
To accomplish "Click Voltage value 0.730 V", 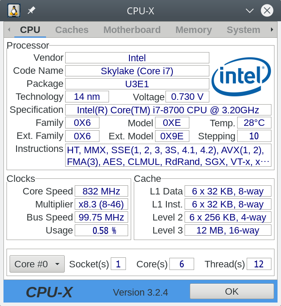I will pyautogui.click(x=187, y=97).
